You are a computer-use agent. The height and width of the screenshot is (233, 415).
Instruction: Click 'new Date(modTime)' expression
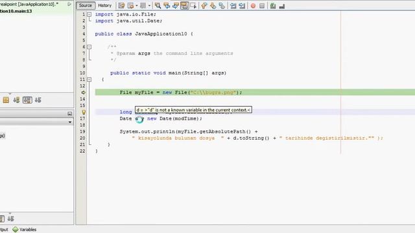tap(173, 118)
